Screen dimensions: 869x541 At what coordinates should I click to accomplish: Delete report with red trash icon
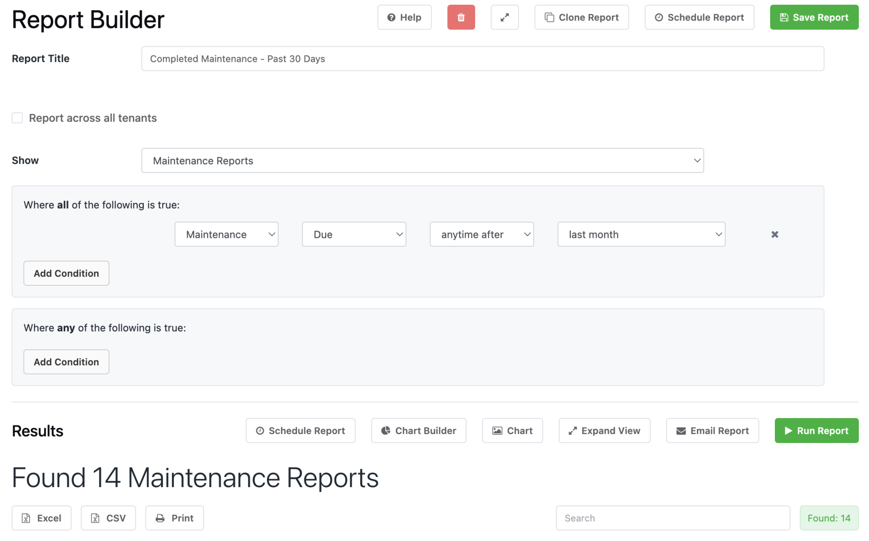(461, 17)
